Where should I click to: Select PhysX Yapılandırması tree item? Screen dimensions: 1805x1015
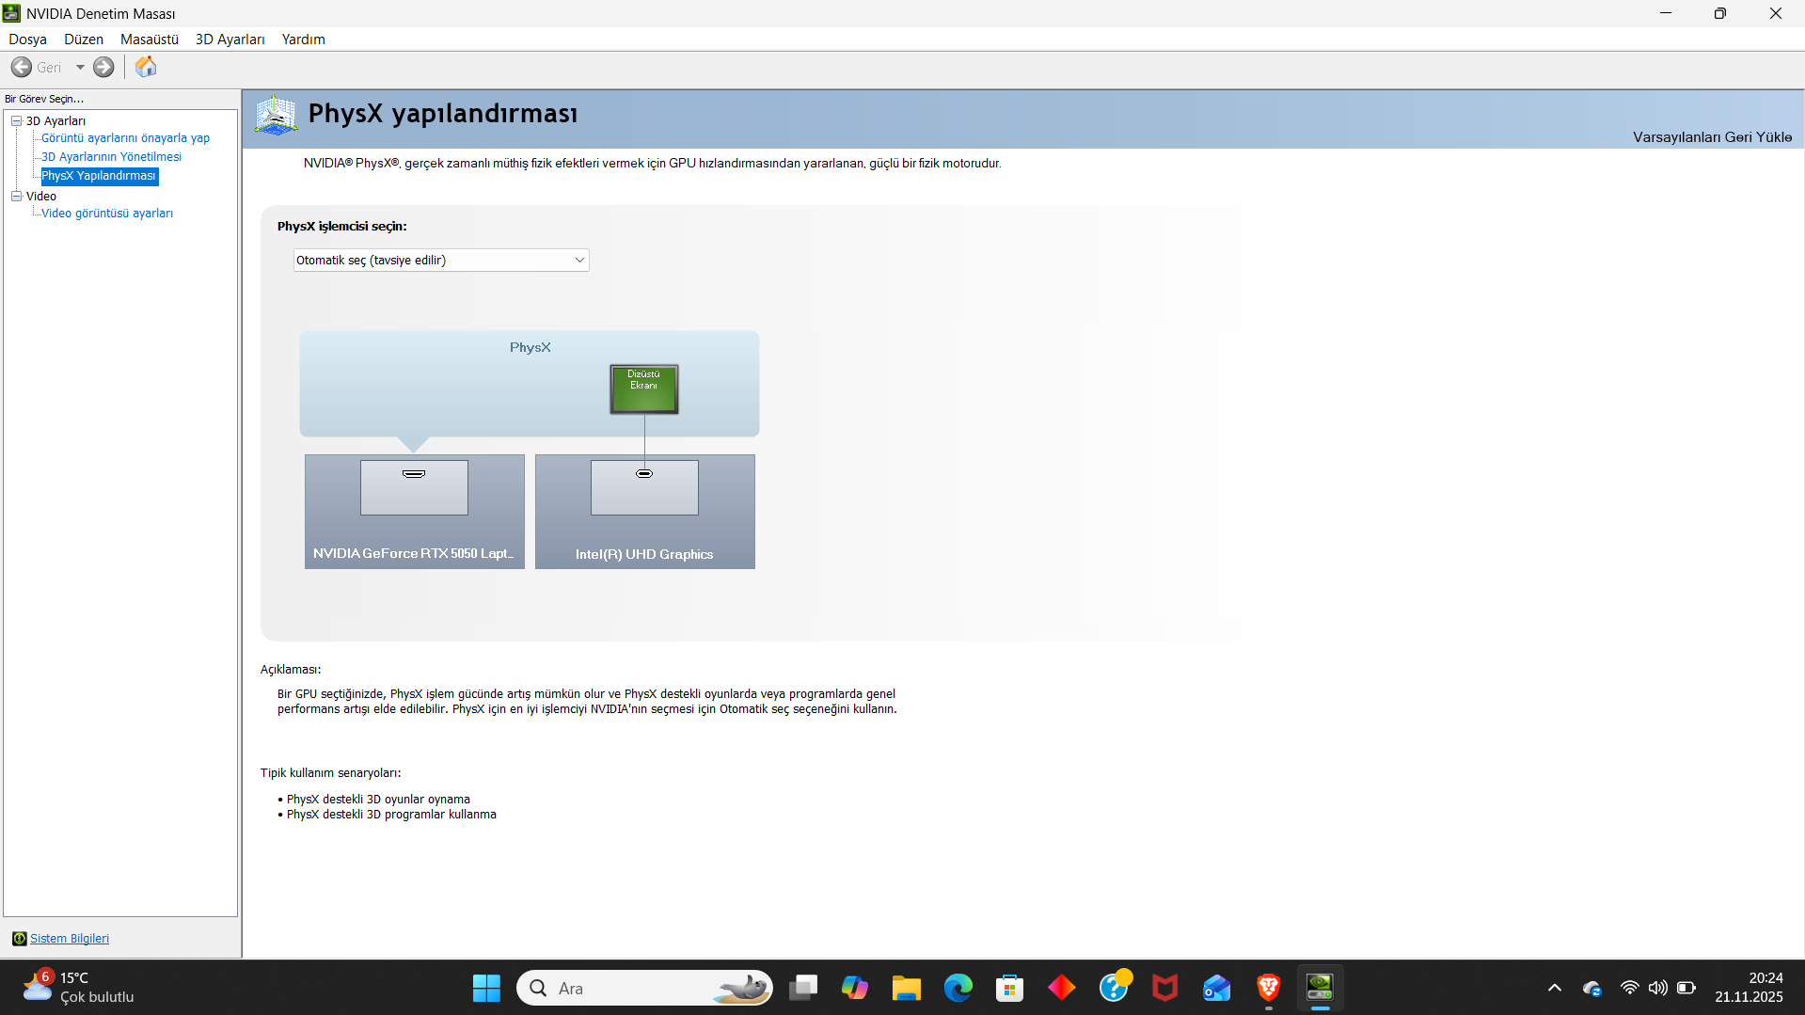tap(99, 176)
